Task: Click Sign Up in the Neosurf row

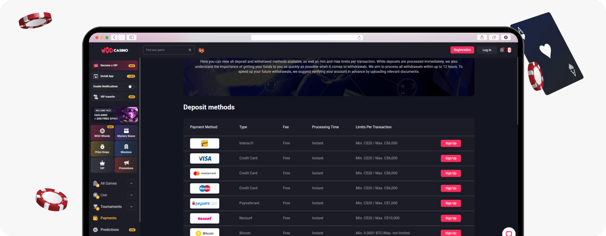Action: 451,218
